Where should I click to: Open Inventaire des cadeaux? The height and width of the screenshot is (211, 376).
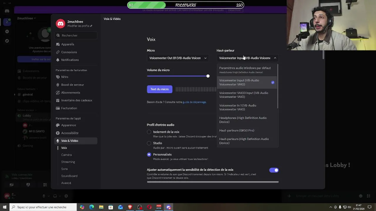pyautogui.click(x=76, y=100)
